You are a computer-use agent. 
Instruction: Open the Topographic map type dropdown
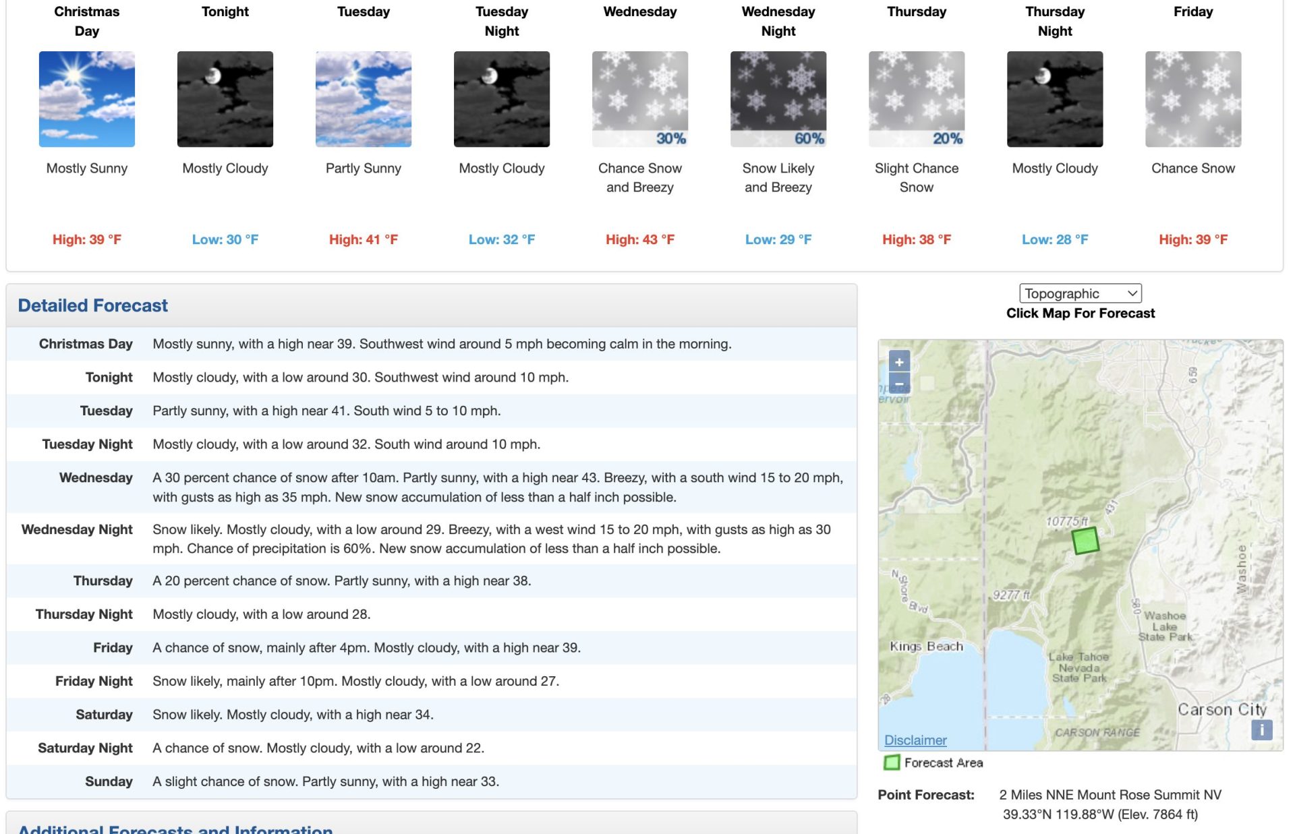coord(1080,293)
